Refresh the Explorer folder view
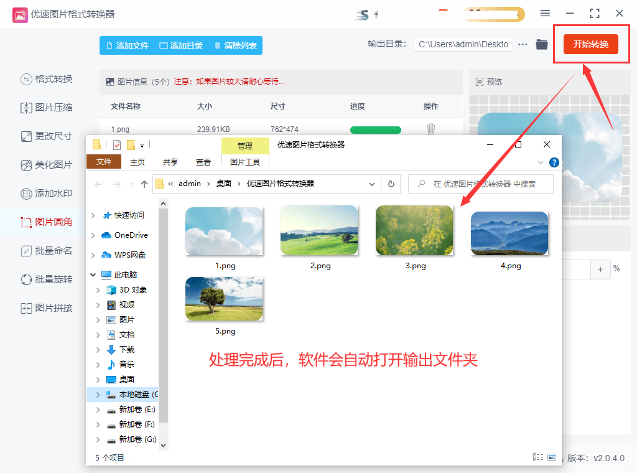 (391, 184)
